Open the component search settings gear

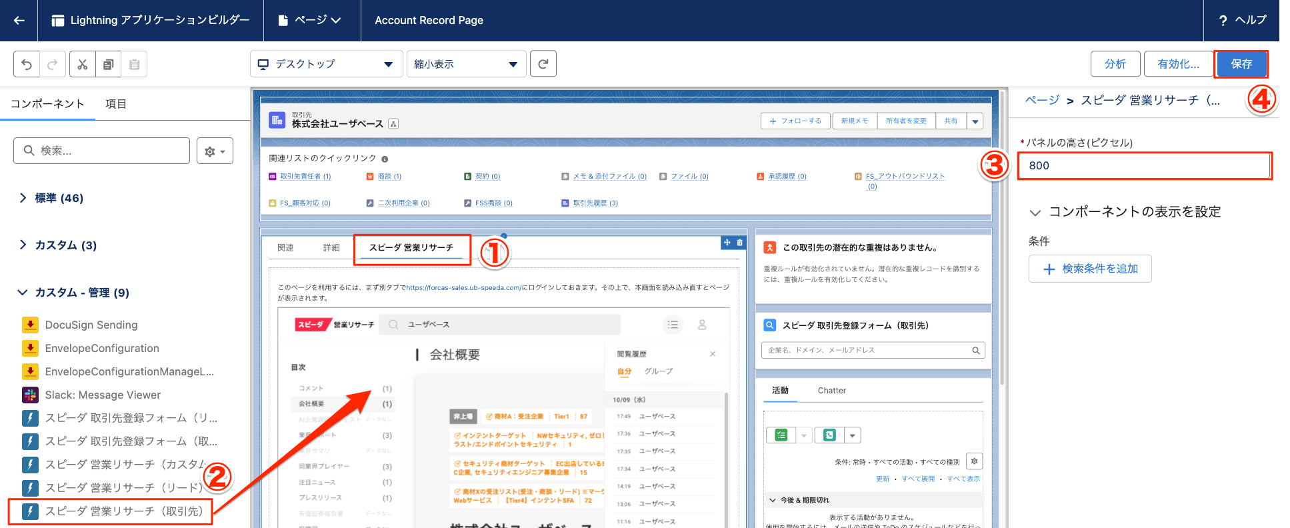[x=215, y=151]
